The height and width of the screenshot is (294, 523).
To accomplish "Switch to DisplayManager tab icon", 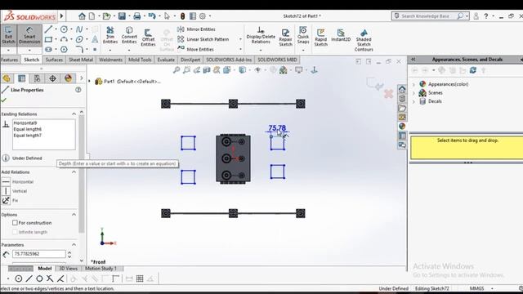I will (68, 78).
